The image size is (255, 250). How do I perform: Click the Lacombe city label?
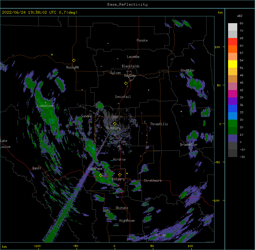(133, 57)
